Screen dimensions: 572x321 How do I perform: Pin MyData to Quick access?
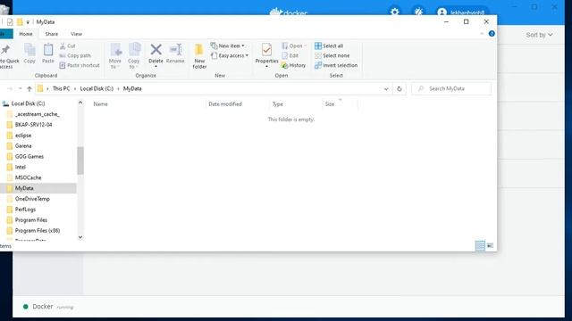tap(7, 56)
